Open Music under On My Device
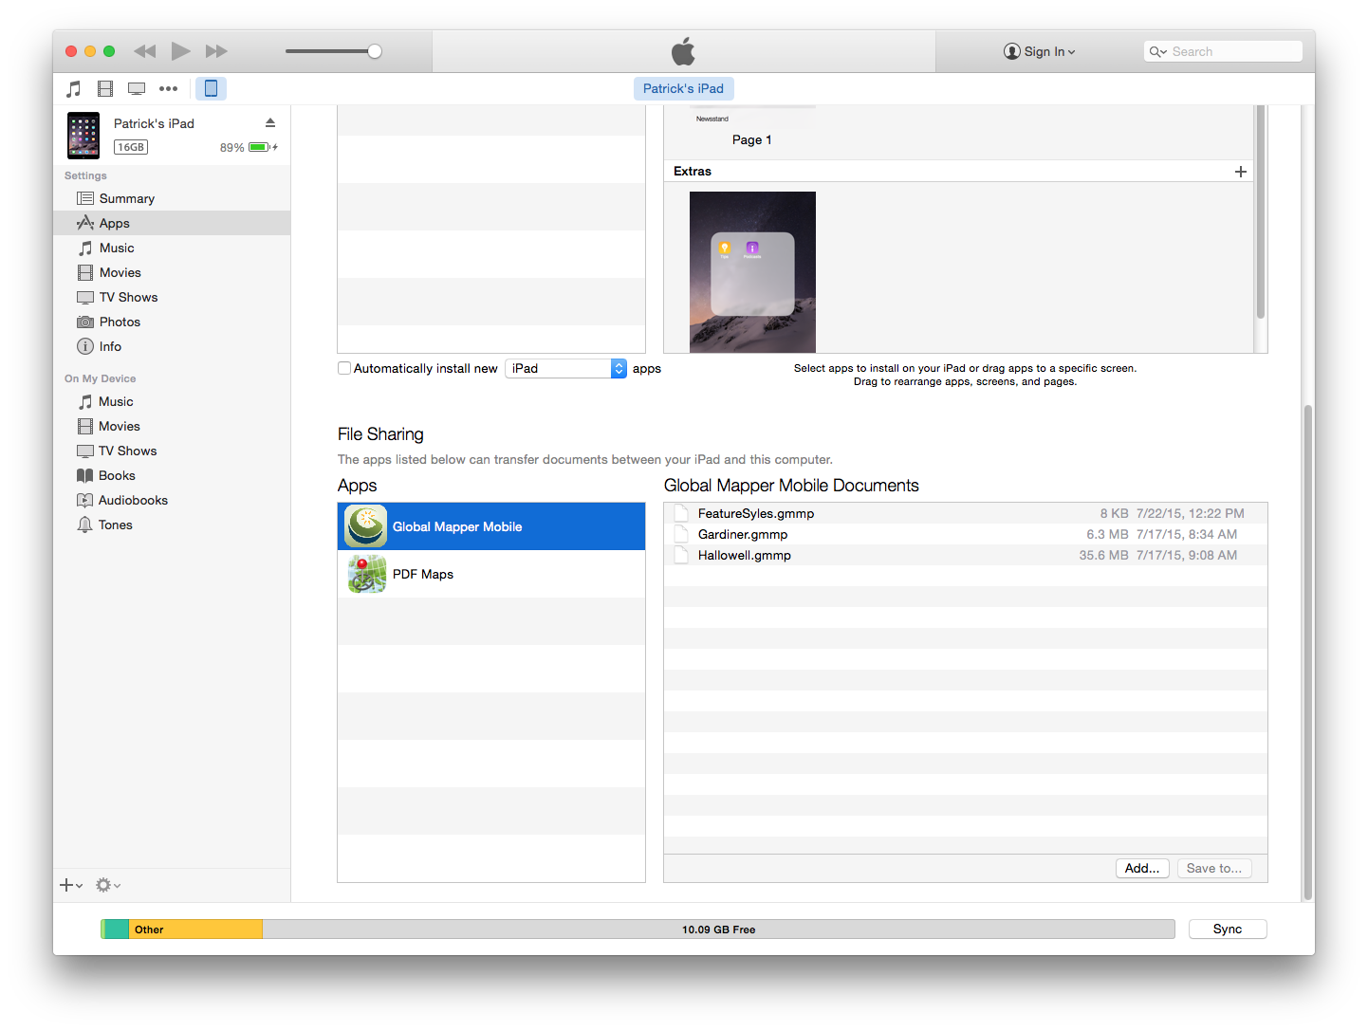Screen dimensions: 1368x1031 [172, 401]
